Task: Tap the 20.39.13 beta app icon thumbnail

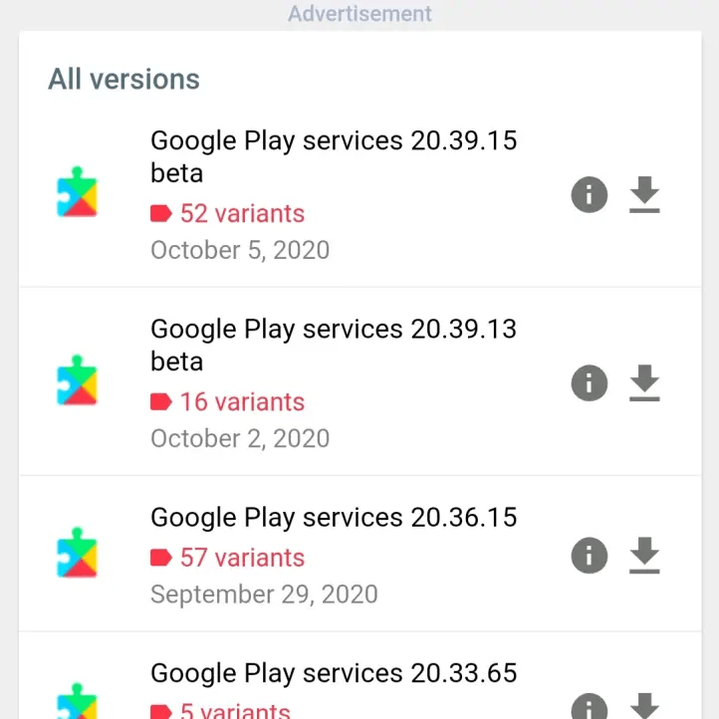Action: [78, 382]
